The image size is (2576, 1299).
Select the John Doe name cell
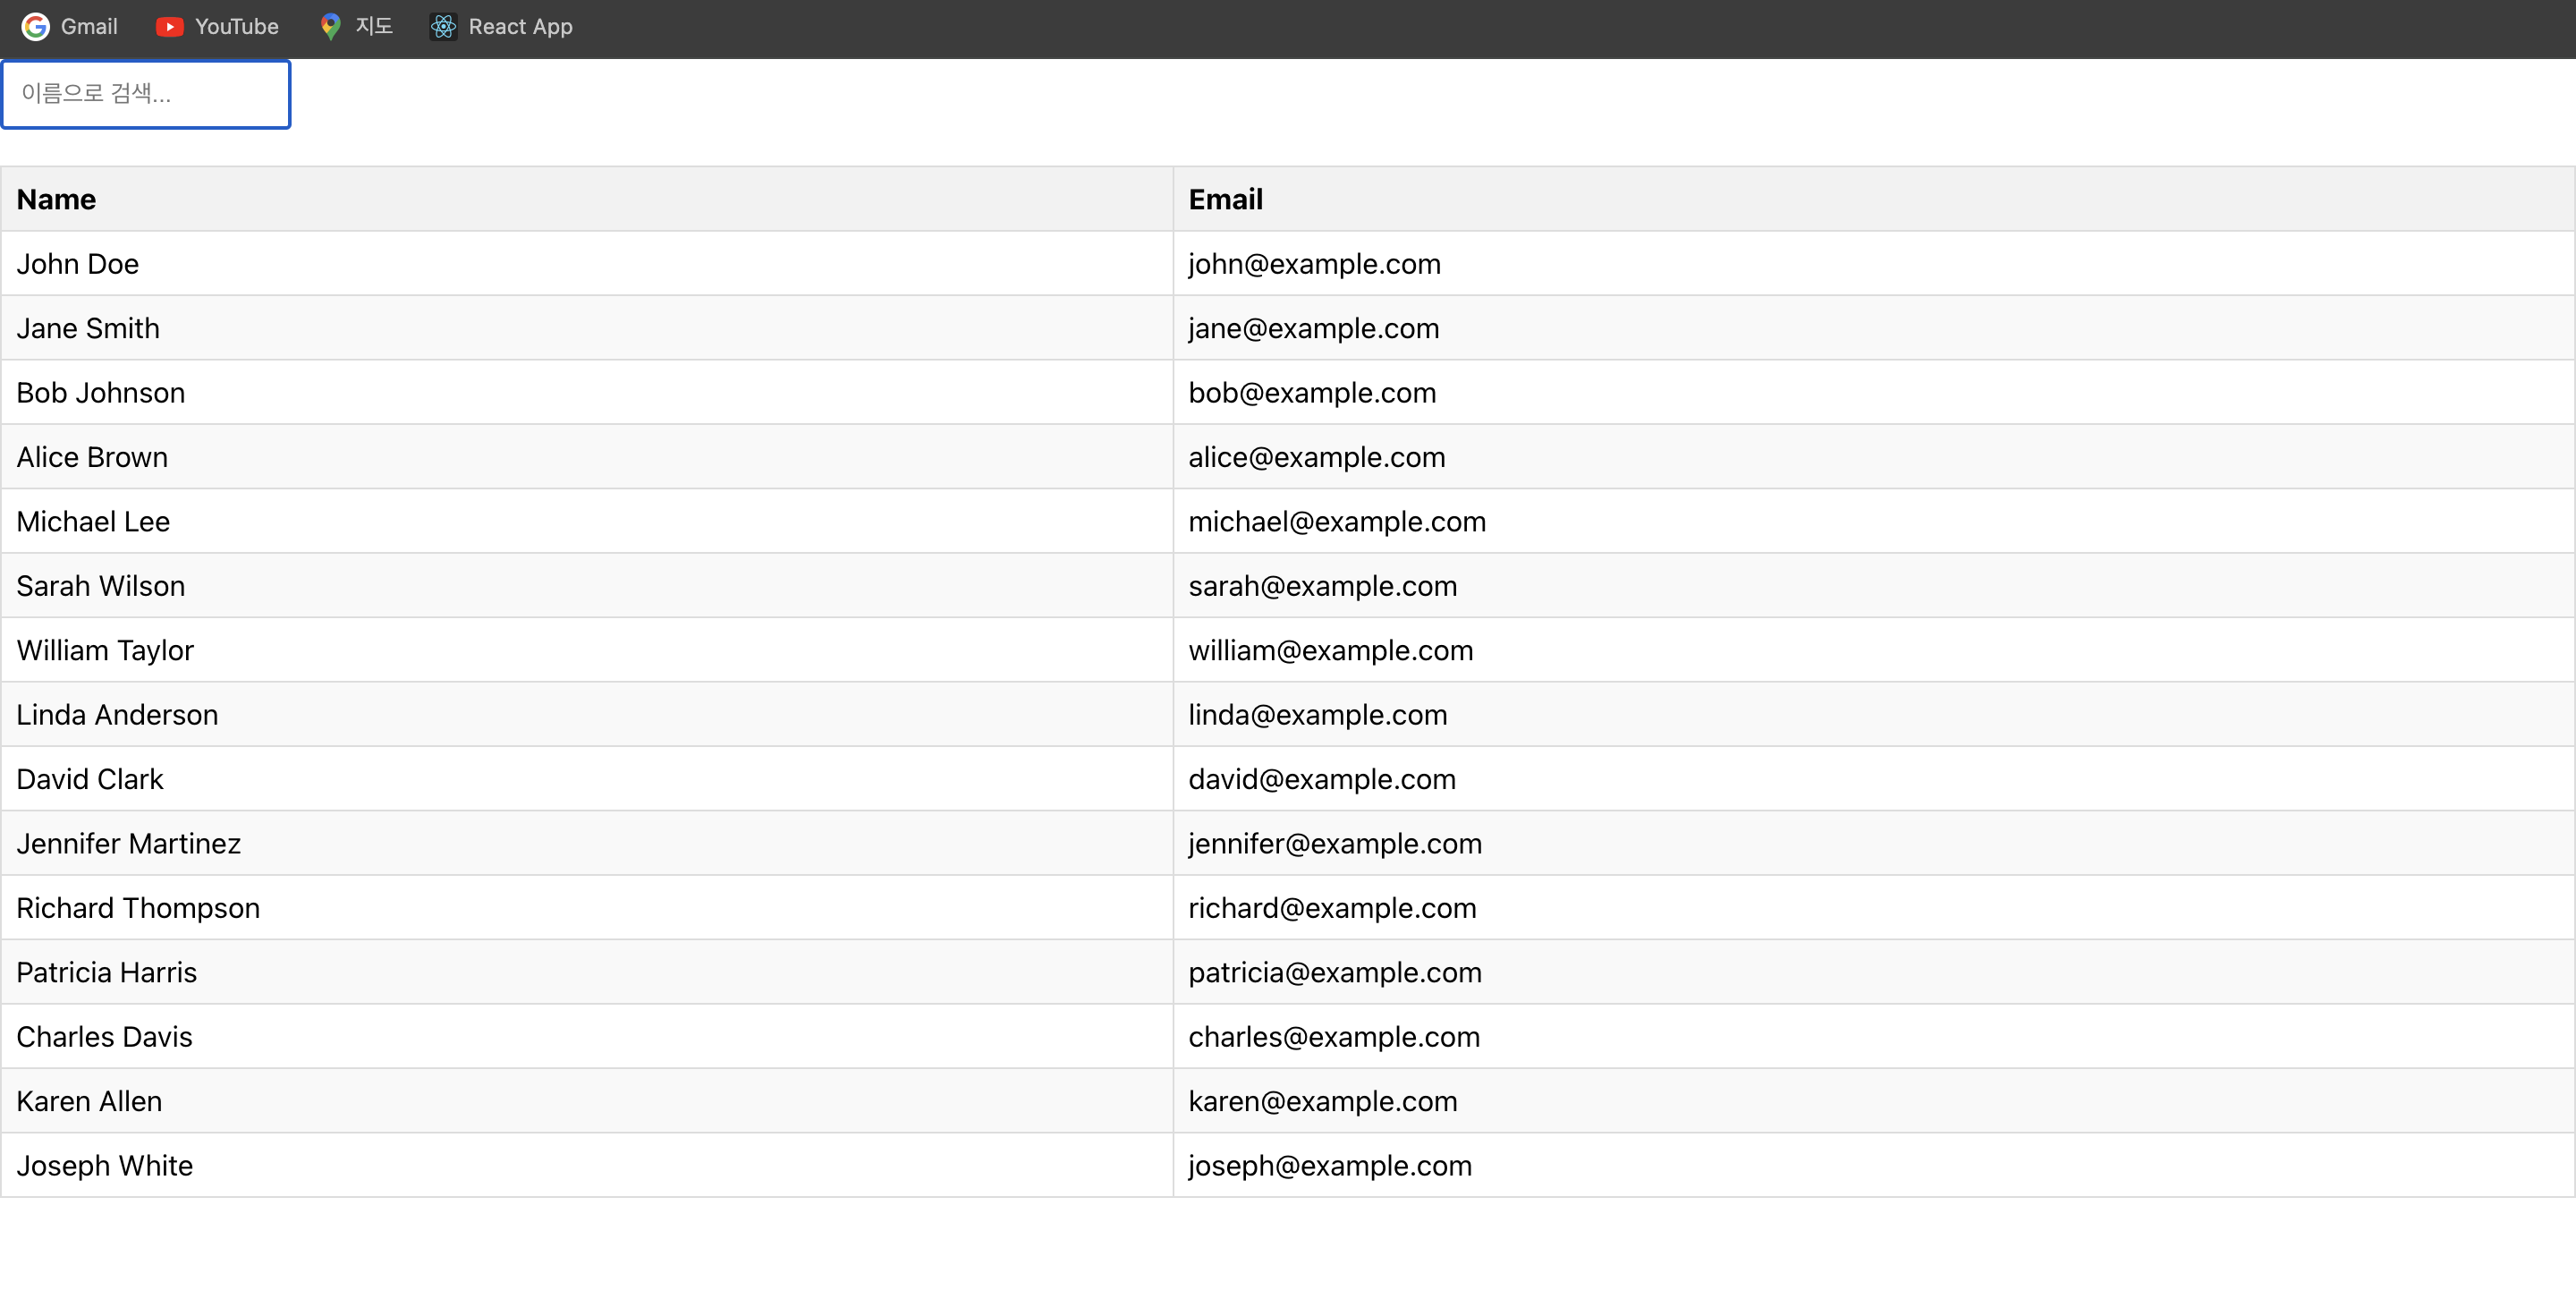(x=78, y=264)
